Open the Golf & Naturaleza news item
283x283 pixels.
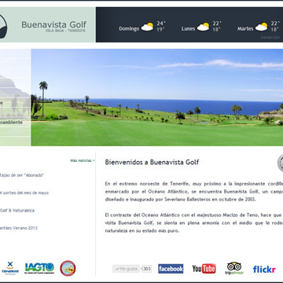[17, 211]
